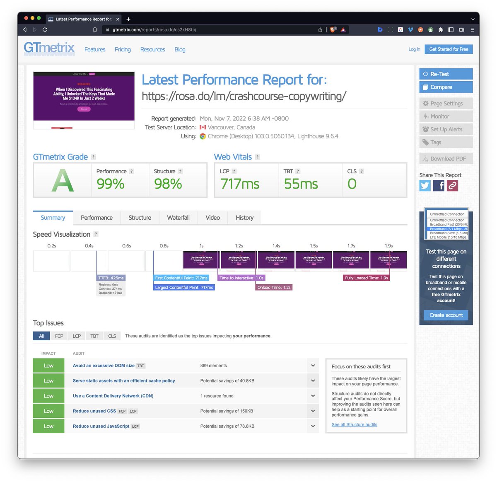497x482 pixels.
Task: Switch to the Performance tab
Action: click(x=97, y=218)
